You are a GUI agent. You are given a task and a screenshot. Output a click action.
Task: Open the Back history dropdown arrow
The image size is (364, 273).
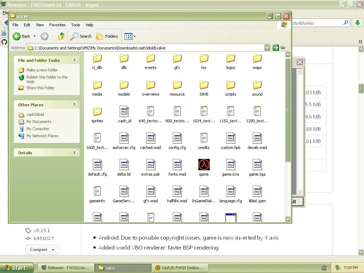[34, 36]
